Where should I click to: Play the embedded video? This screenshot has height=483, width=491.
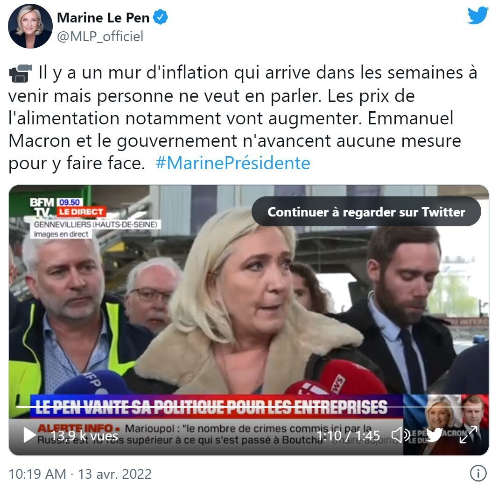point(29,435)
